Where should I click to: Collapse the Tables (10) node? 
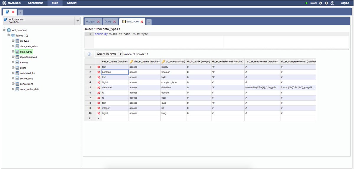pos(9,35)
